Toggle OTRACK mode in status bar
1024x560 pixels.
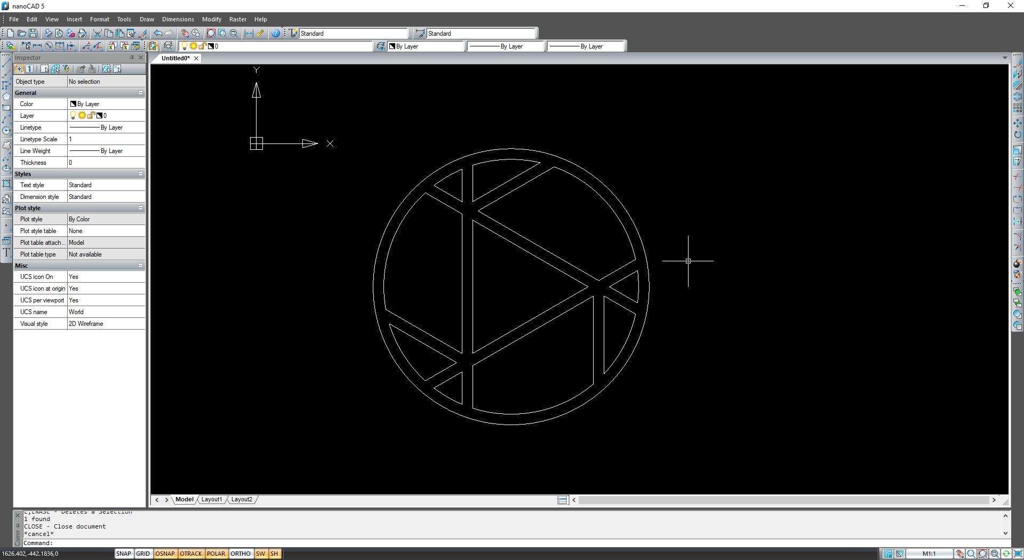coord(191,554)
